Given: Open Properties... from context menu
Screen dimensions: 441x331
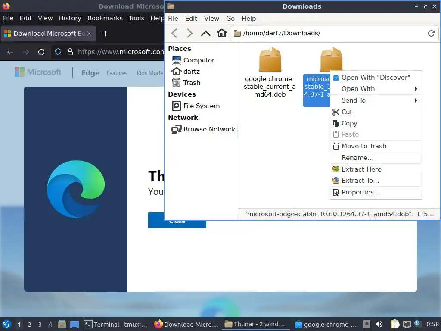Looking at the screenshot, I should click(x=376, y=192).
